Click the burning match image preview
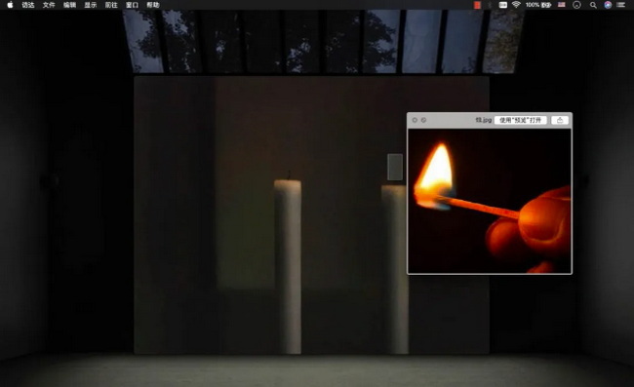This screenshot has width=634, height=387. [490, 201]
